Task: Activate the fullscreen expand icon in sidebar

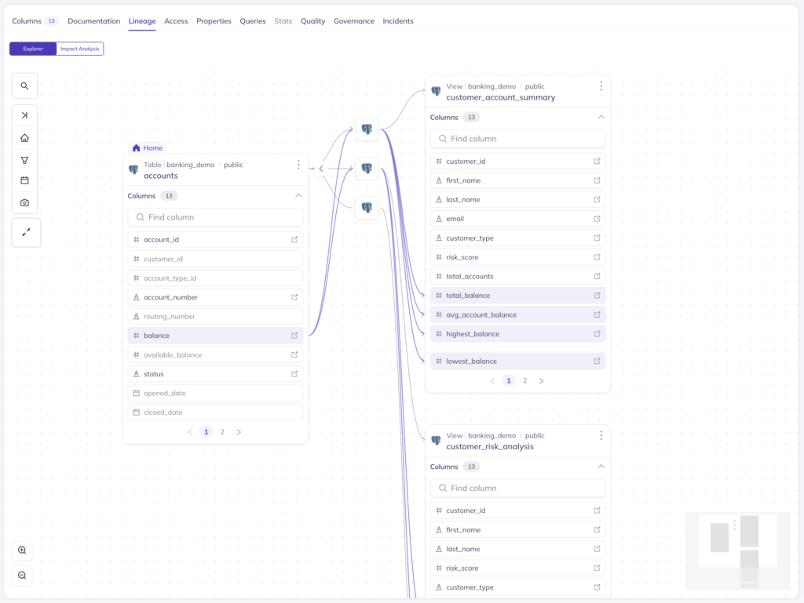Action: pyautogui.click(x=26, y=232)
